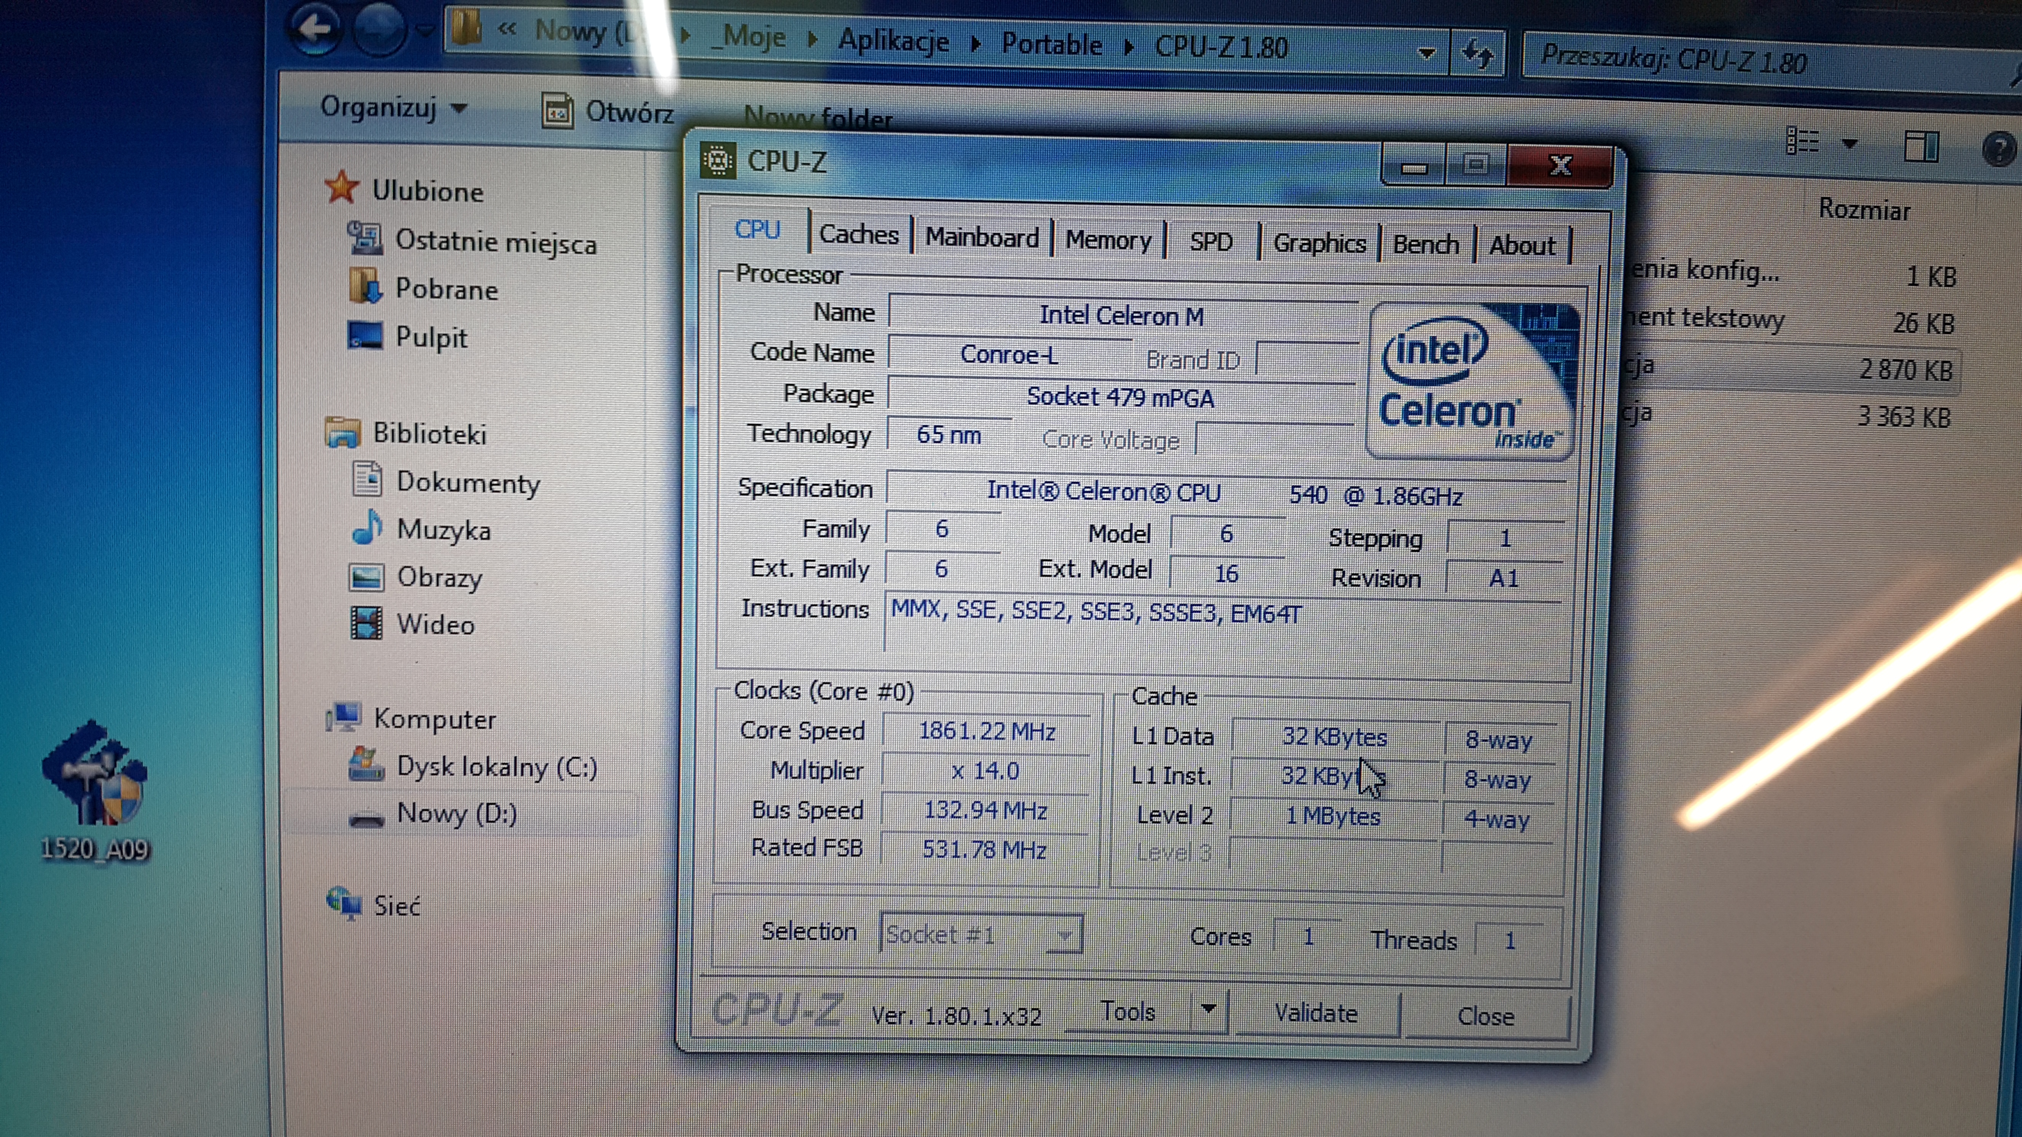Open the recent pages dropdown beside navigation arrows
2022x1137 pixels.
(x=425, y=31)
